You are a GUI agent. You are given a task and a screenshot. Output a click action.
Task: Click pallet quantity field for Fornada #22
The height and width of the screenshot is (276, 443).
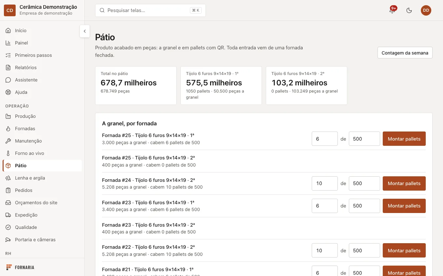[325, 250]
